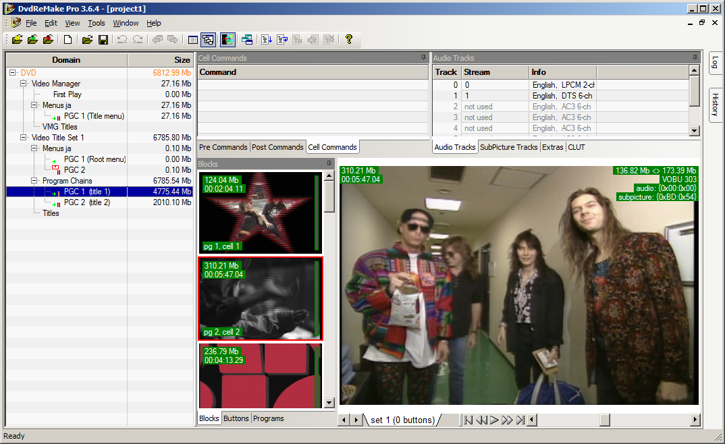Click the play button under preview
The image size is (725, 444).
494,420
